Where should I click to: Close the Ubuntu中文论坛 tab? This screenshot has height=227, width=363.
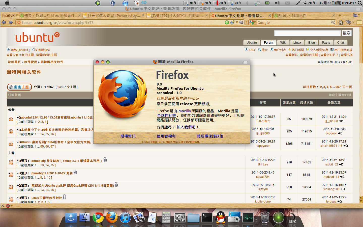(270, 15)
